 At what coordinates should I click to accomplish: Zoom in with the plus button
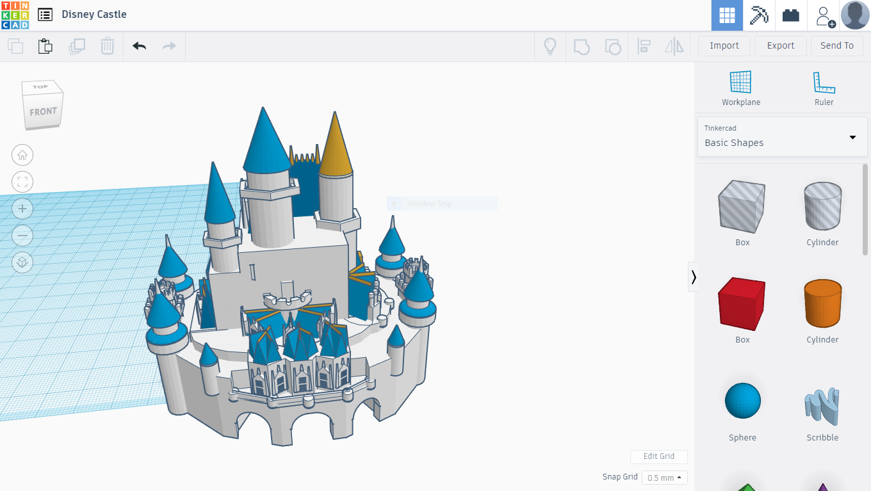click(22, 209)
